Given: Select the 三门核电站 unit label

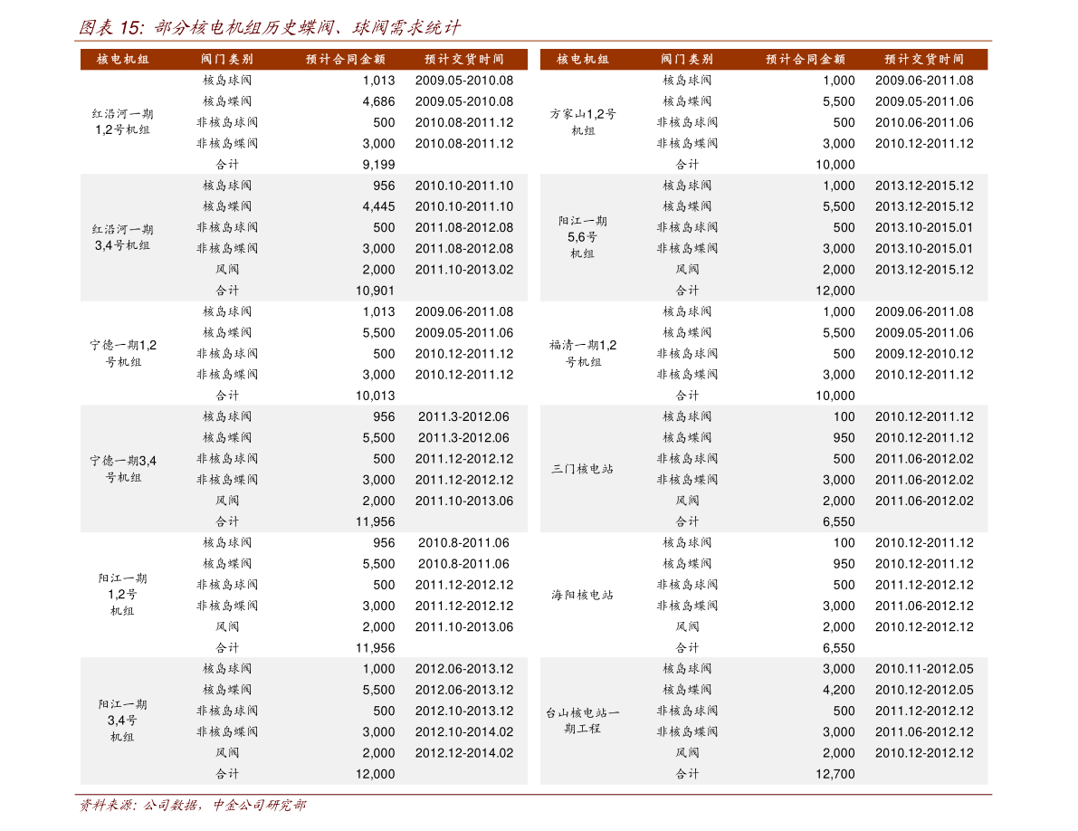Looking at the screenshot, I should pos(582,469).
